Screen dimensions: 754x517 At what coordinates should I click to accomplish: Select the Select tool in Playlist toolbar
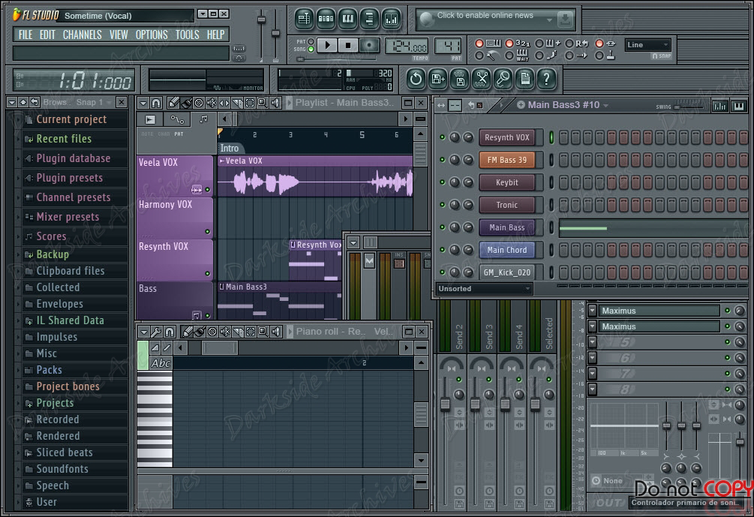pos(250,103)
